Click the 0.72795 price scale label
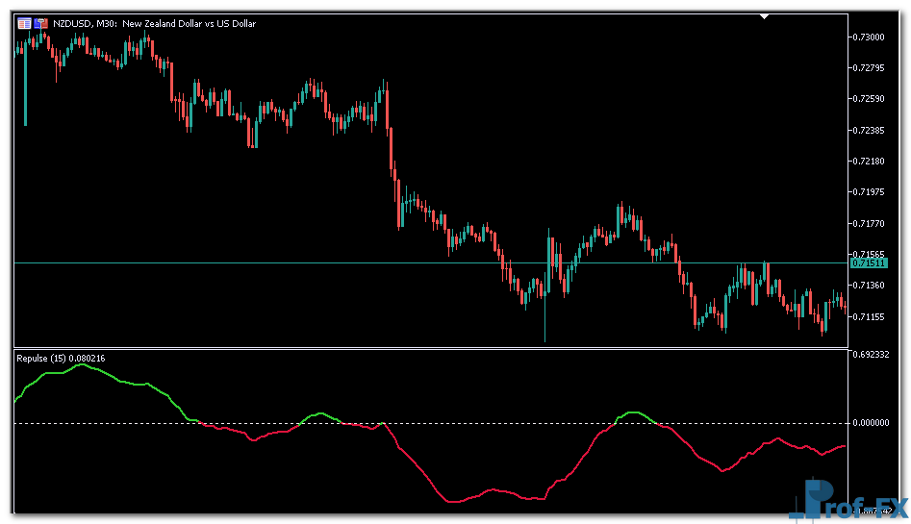The width and height of the screenshot is (911, 524). [x=870, y=67]
